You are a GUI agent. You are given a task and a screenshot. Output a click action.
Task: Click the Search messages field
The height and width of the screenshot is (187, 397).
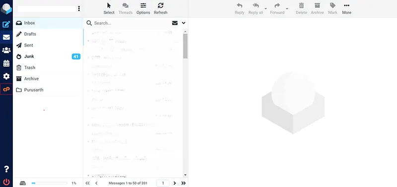click(x=132, y=23)
